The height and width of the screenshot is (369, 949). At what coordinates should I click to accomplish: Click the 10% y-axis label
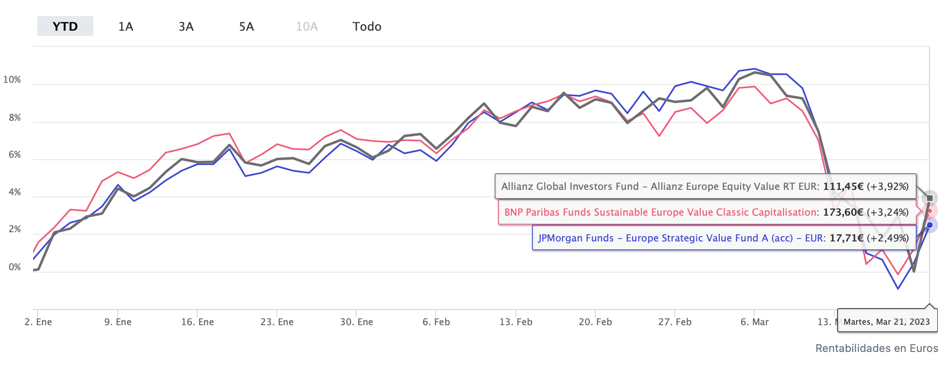click(x=12, y=80)
